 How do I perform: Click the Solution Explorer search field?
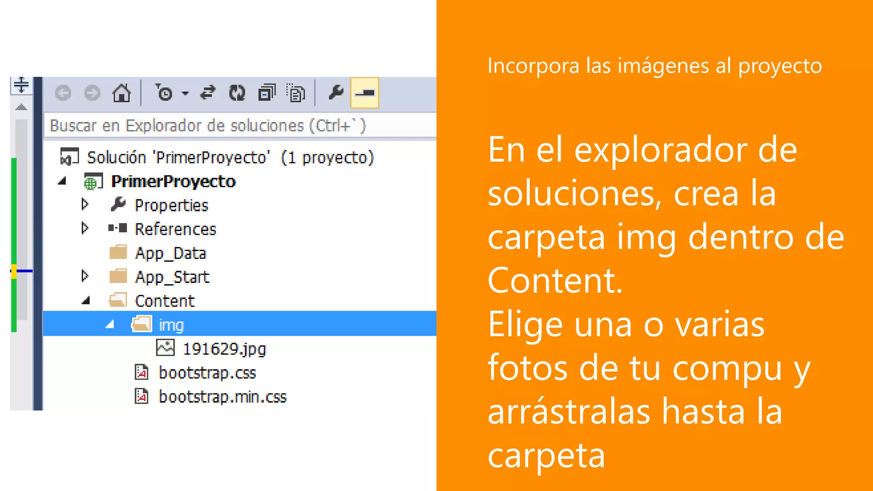[x=240, y=126]
